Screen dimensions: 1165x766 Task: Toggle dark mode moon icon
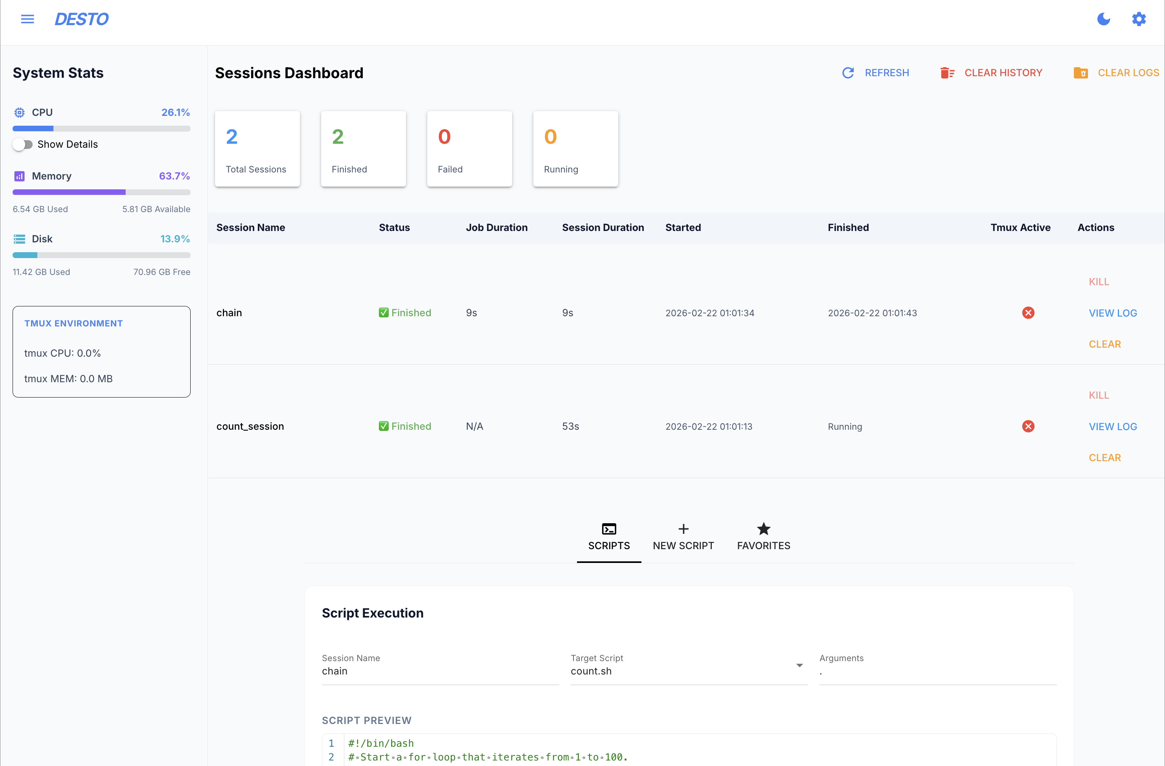point(1103,19)
